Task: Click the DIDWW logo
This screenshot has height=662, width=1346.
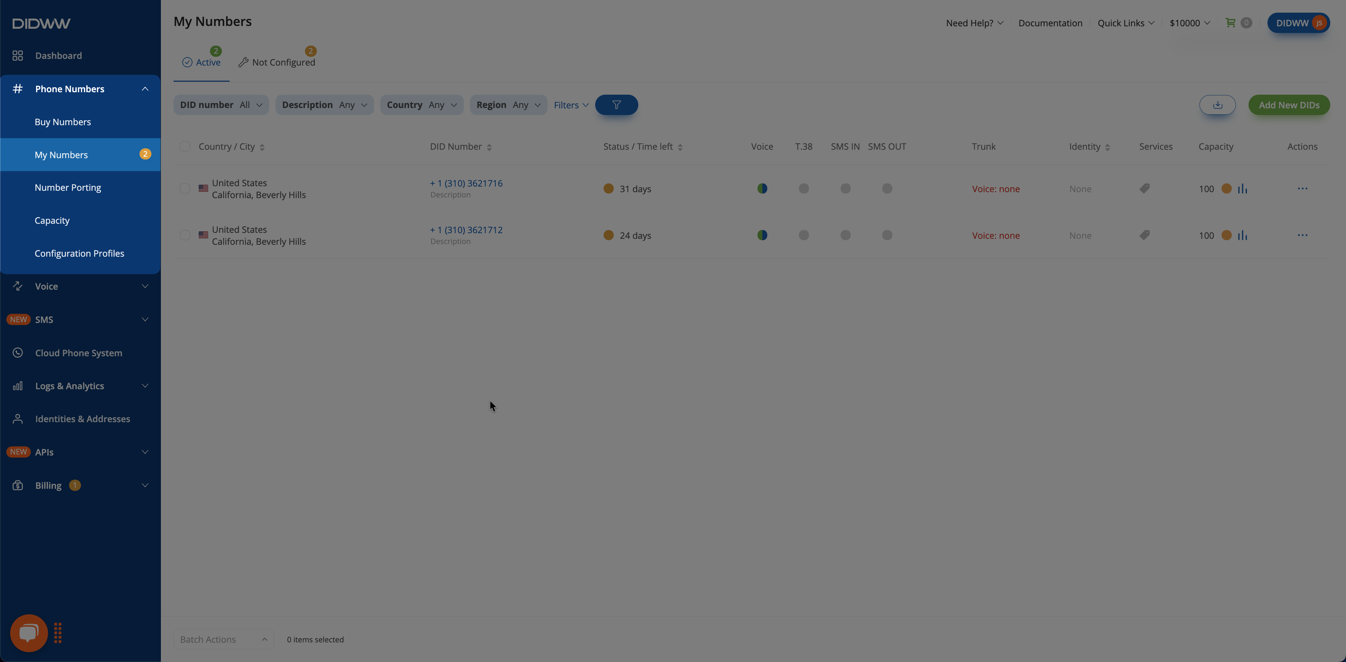Action: click(x=41, y=23)
